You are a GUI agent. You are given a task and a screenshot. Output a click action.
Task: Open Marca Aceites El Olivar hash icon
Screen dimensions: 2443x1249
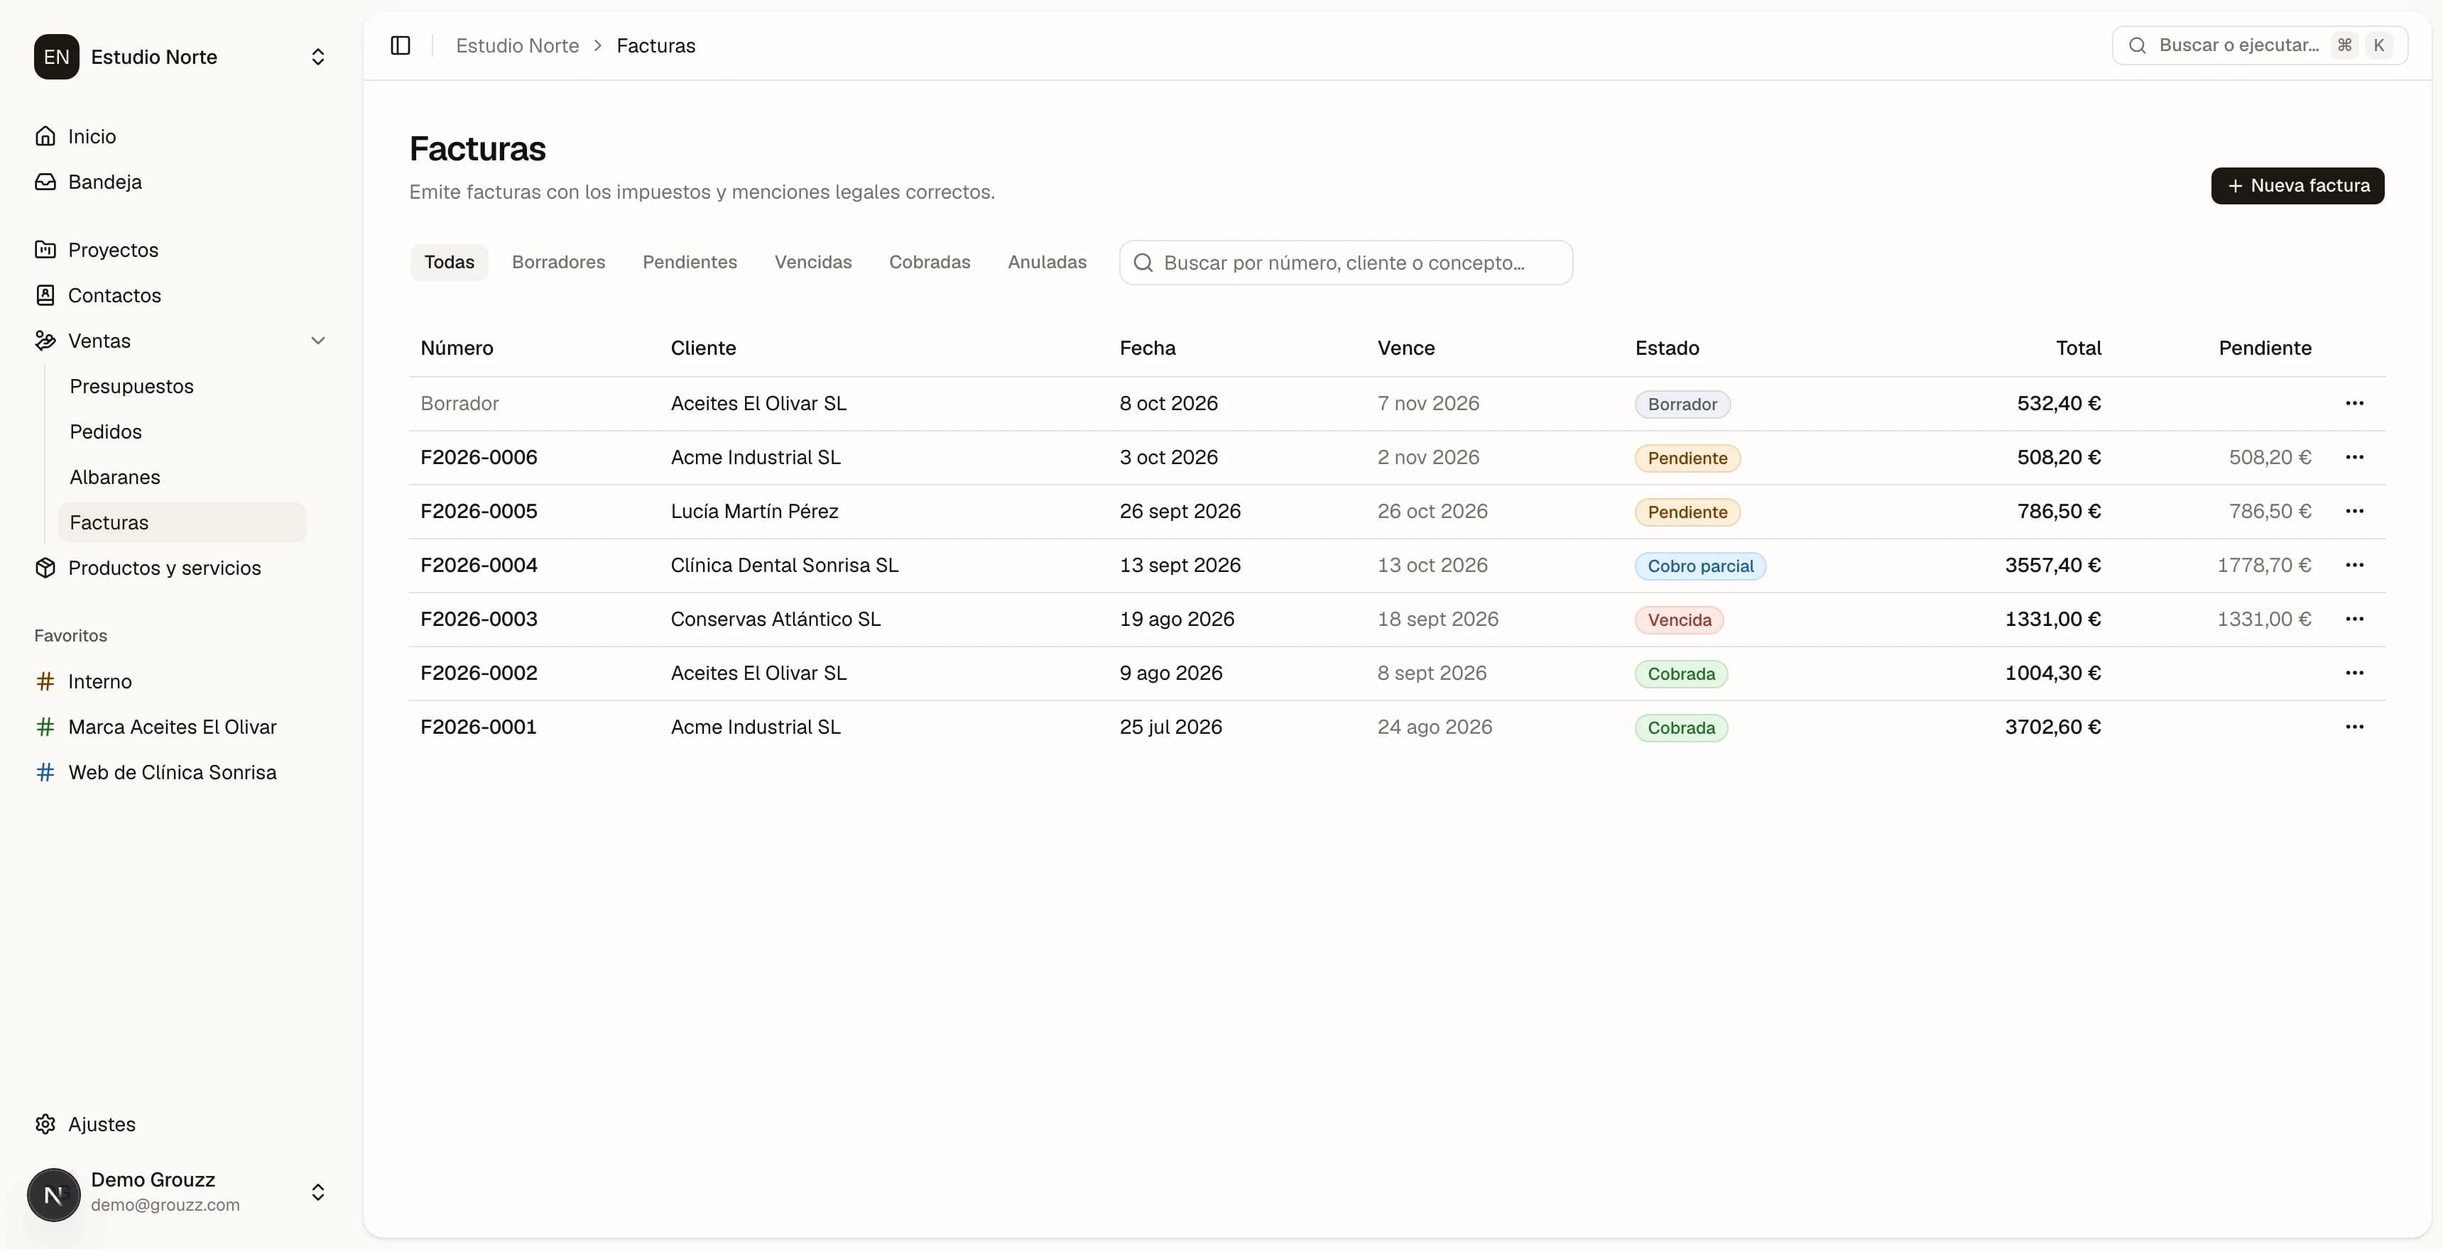tap(45, 727)
